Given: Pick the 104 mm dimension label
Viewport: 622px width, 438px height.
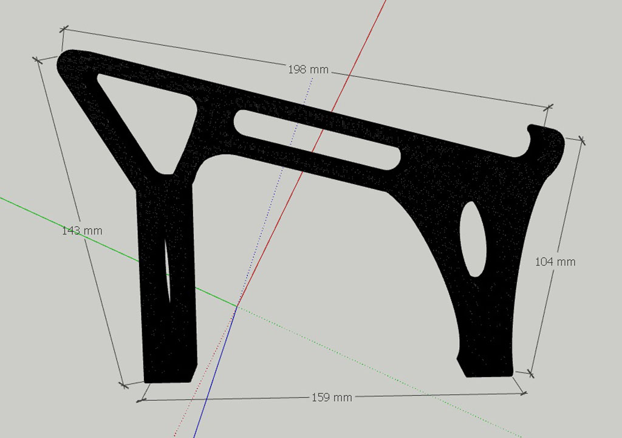Looking at the screenshot, I should pyautogui.click(x=555, y=262).
